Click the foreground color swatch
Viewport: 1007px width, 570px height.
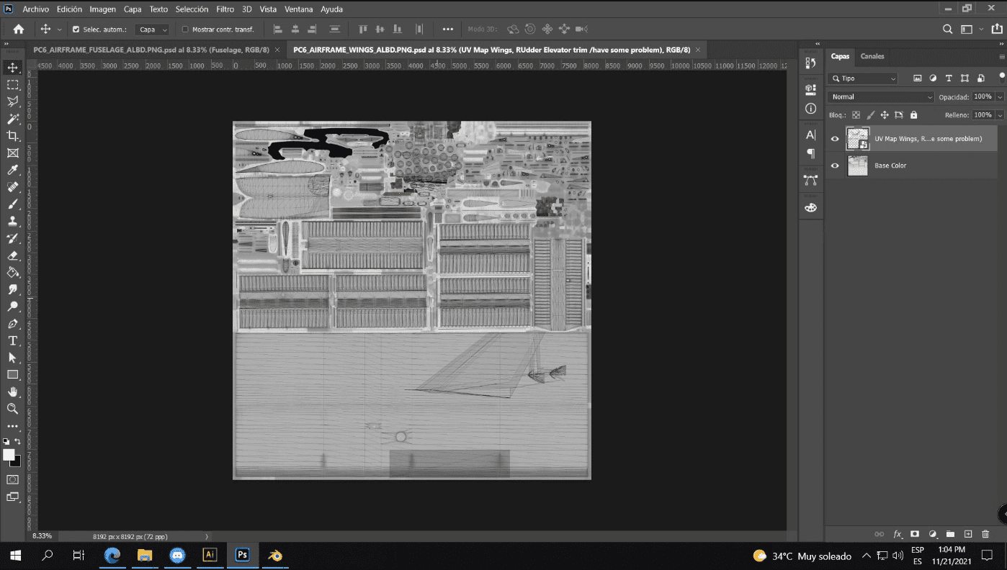click(x=9, y=455)
